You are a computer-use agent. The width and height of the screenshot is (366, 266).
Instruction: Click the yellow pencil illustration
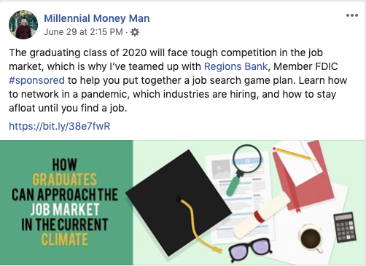294,154
